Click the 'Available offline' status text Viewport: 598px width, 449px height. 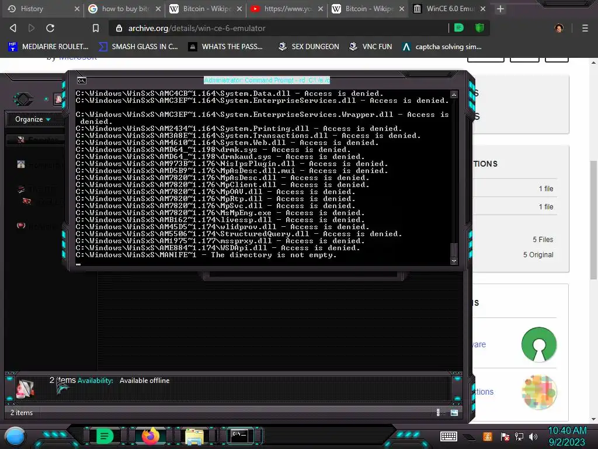[x=145, y=380]
